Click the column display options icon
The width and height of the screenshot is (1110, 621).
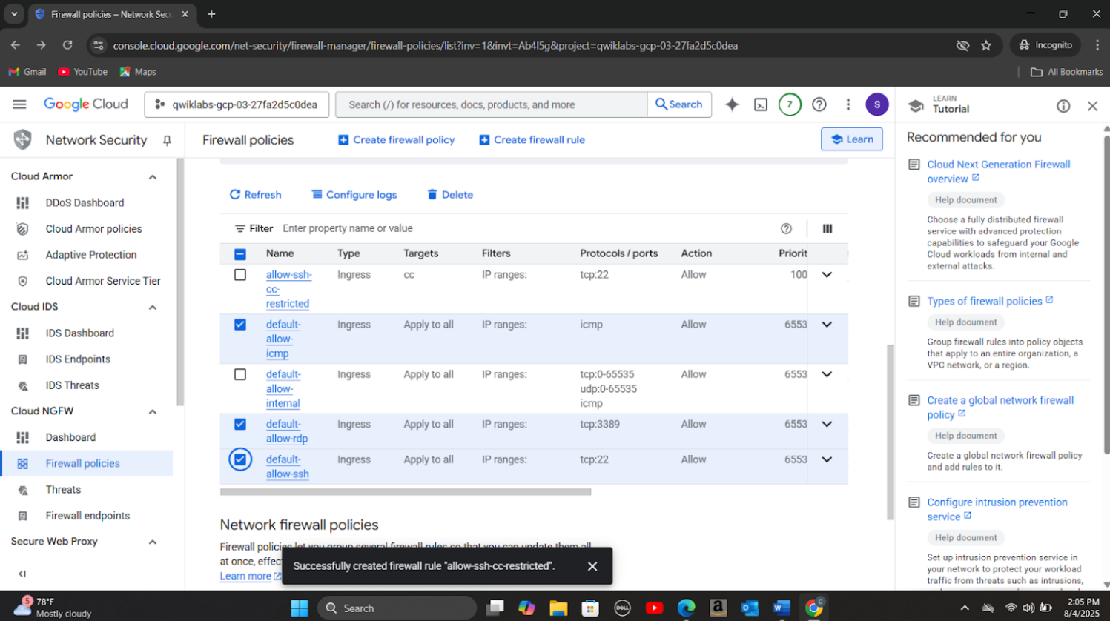tap(827, 228)
